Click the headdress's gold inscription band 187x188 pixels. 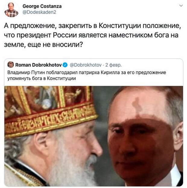click(x=50, y=121)
